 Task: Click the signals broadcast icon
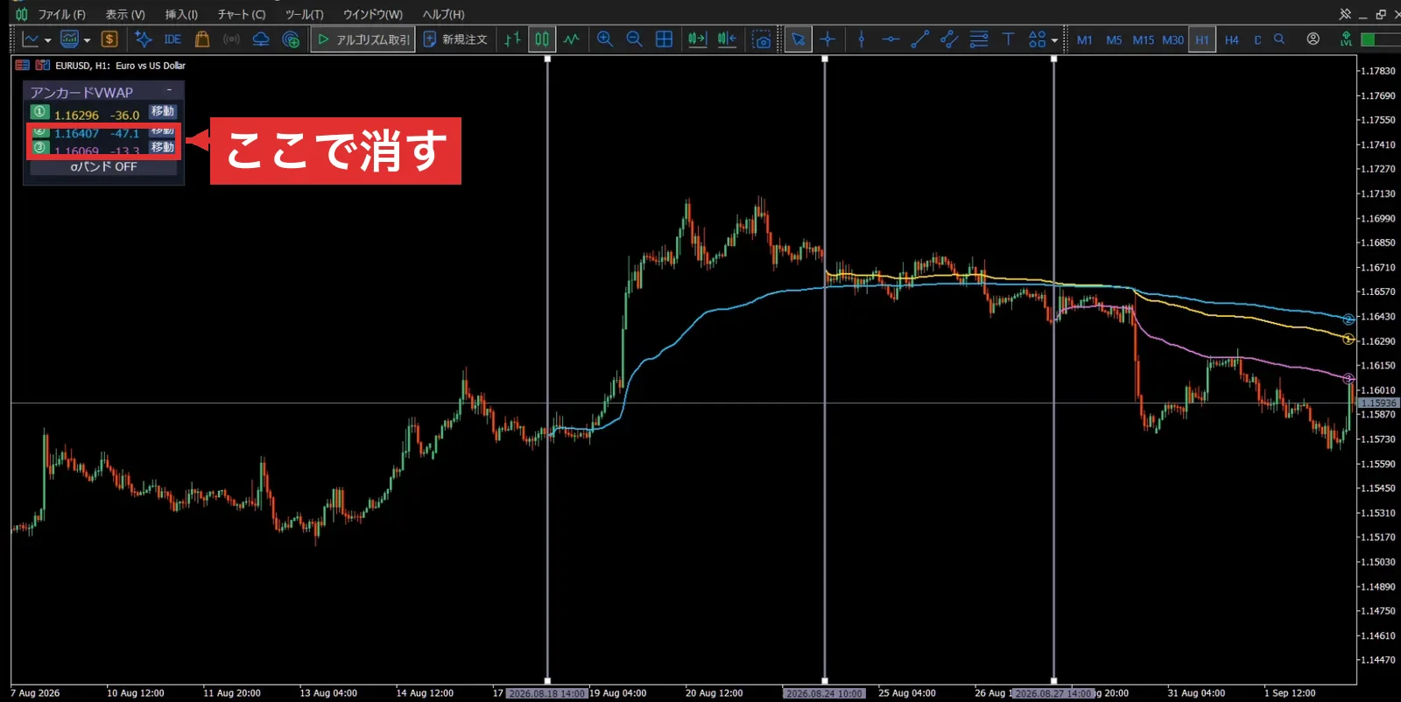click(231, 39)
